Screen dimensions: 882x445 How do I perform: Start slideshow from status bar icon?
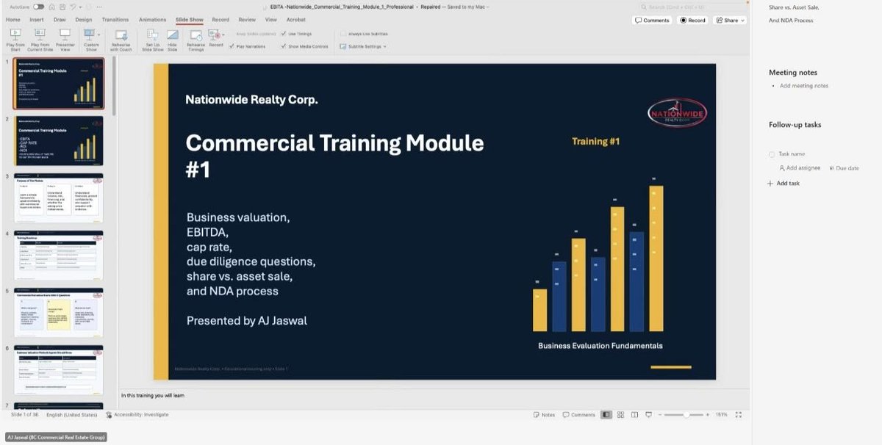(x=648, y=415)
